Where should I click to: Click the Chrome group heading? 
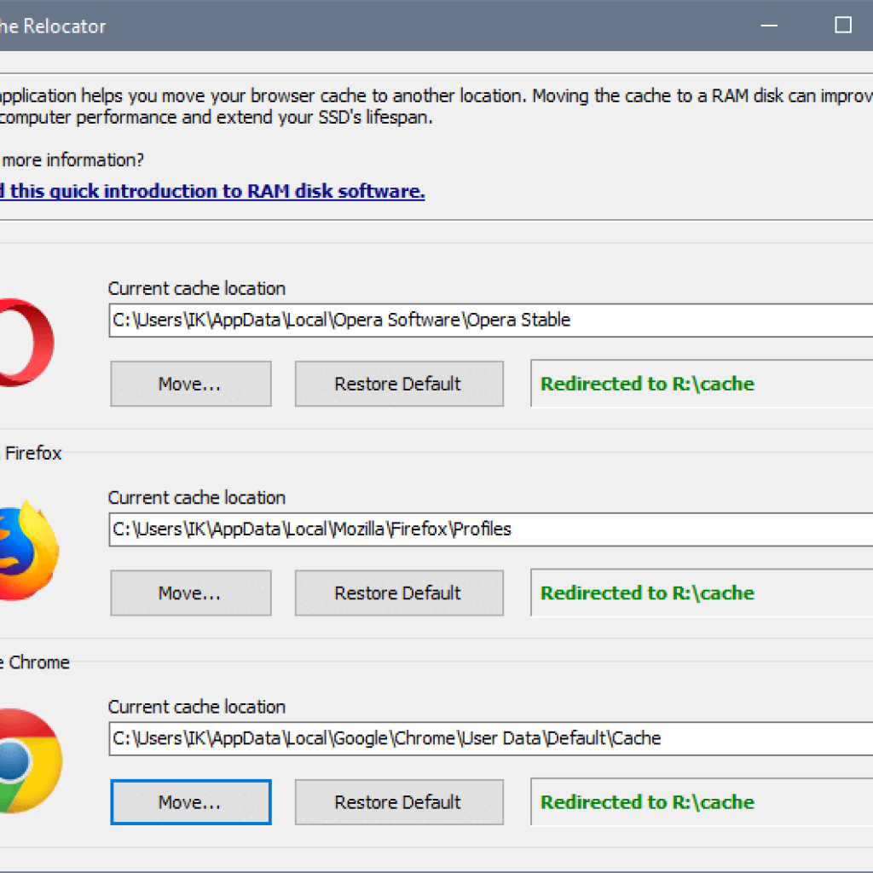click(x=34, y=662)
